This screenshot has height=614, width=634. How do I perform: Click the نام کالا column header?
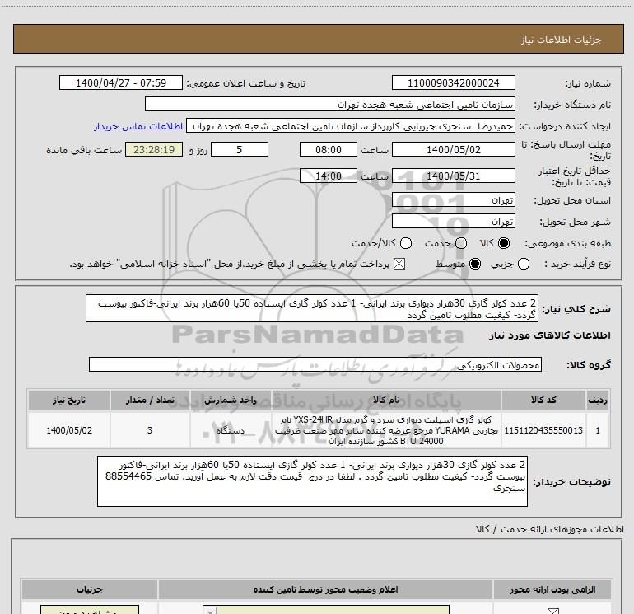tap(386, 401)
